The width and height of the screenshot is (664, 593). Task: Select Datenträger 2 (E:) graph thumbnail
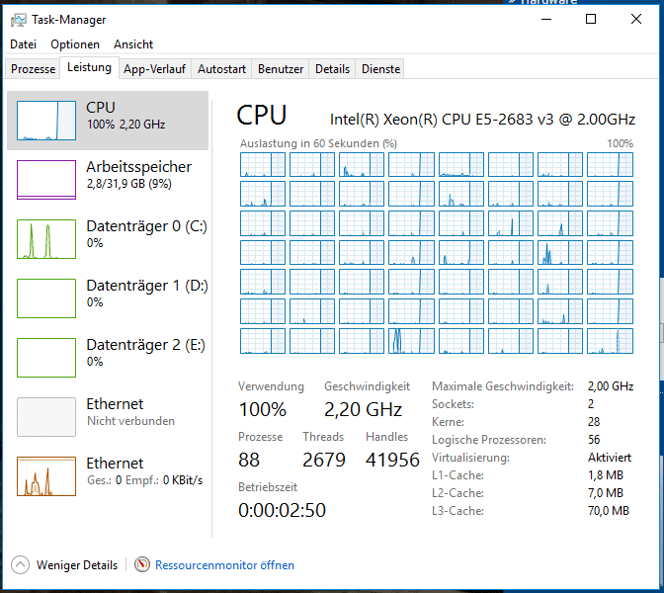46,358
